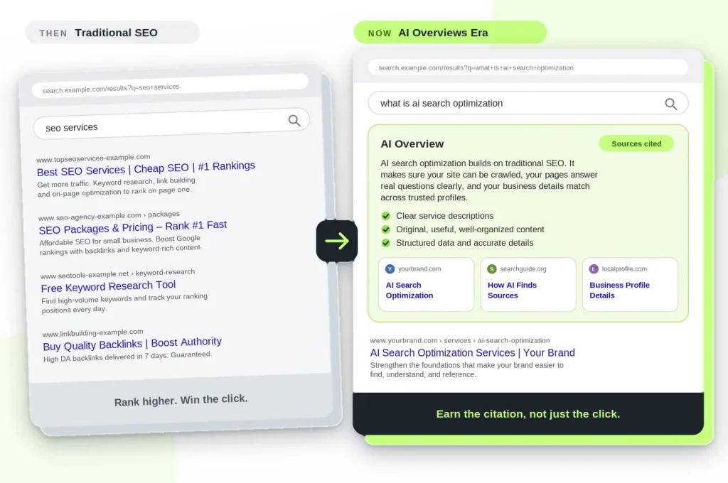Click checkmark beside Original, useful, well-organized content
728x483 pixels.
point(386,229)
